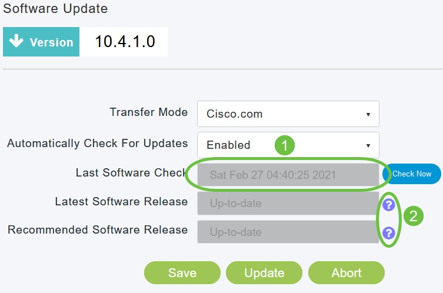Screen dimensions: 443x293
Task: Click the green number 1 annotation marker
Action: coord(285,145)
